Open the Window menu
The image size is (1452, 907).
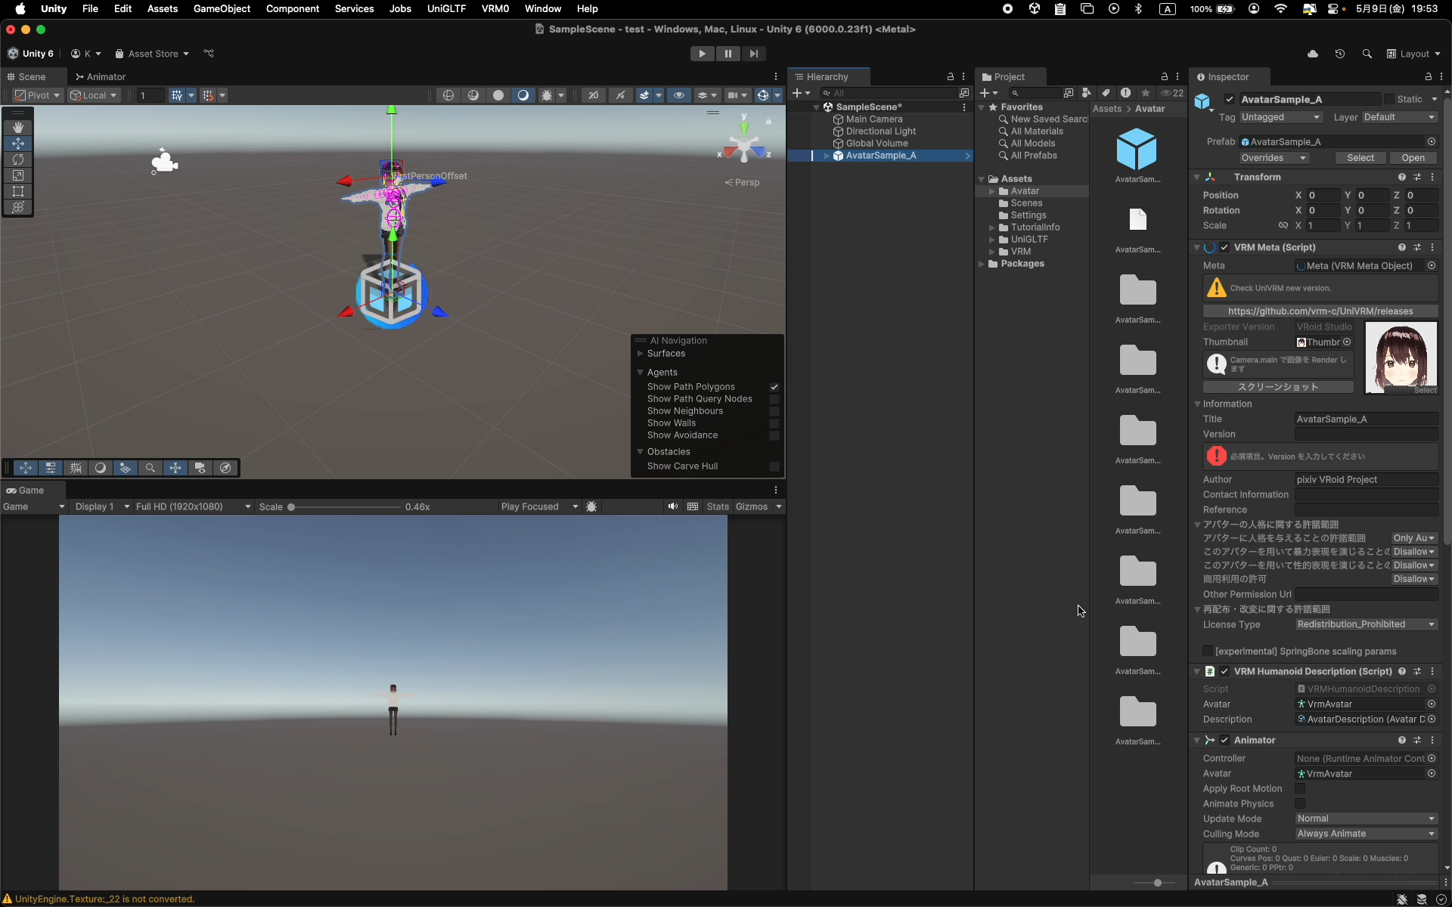click(542, 9)
